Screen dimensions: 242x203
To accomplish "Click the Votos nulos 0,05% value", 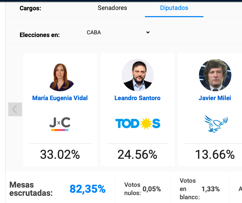I will 151,189.
